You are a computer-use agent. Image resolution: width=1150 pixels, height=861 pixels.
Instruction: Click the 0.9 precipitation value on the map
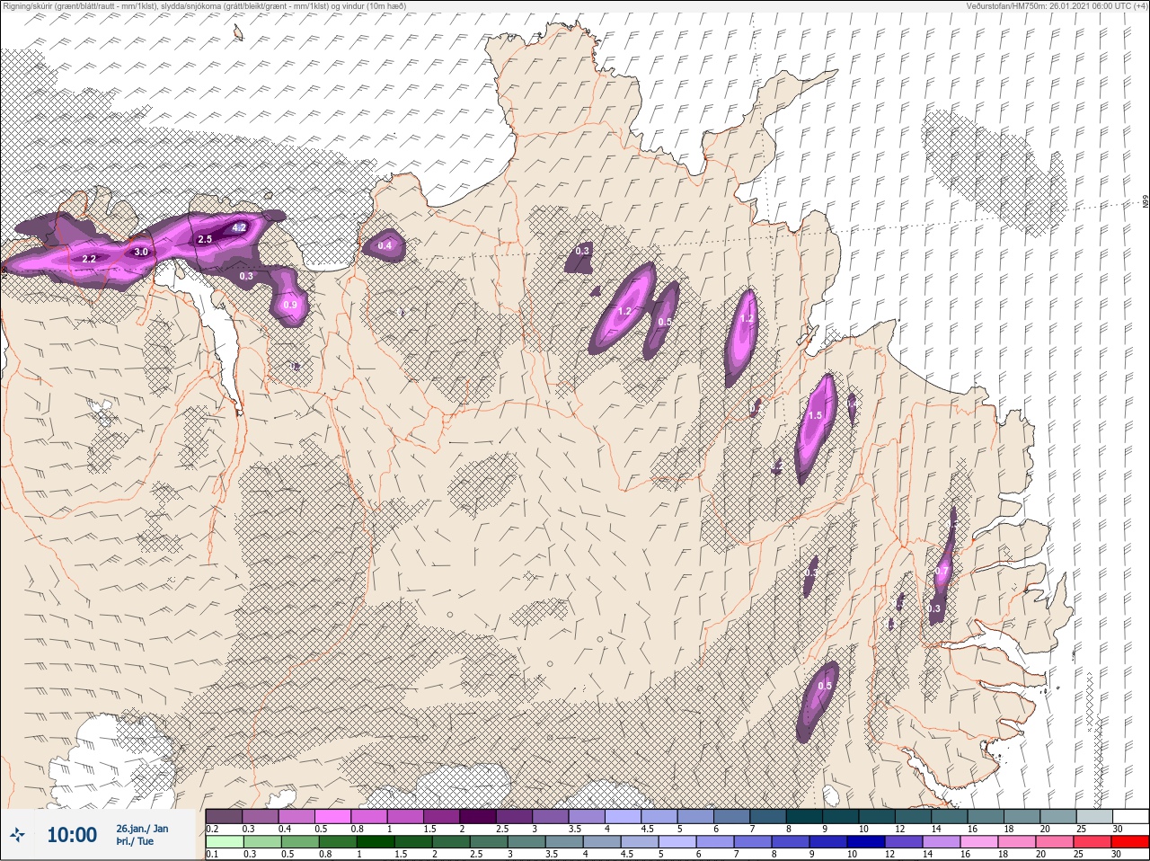tap(290, 305)
